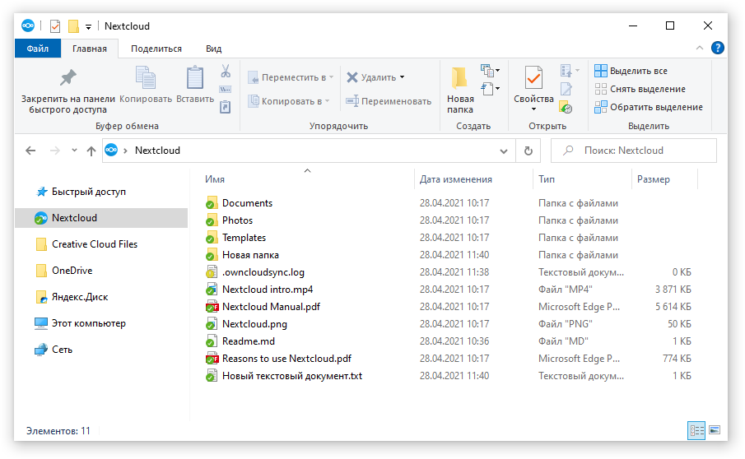
Task: Click Выделить все in ribbon
Action: coord(631,71)
